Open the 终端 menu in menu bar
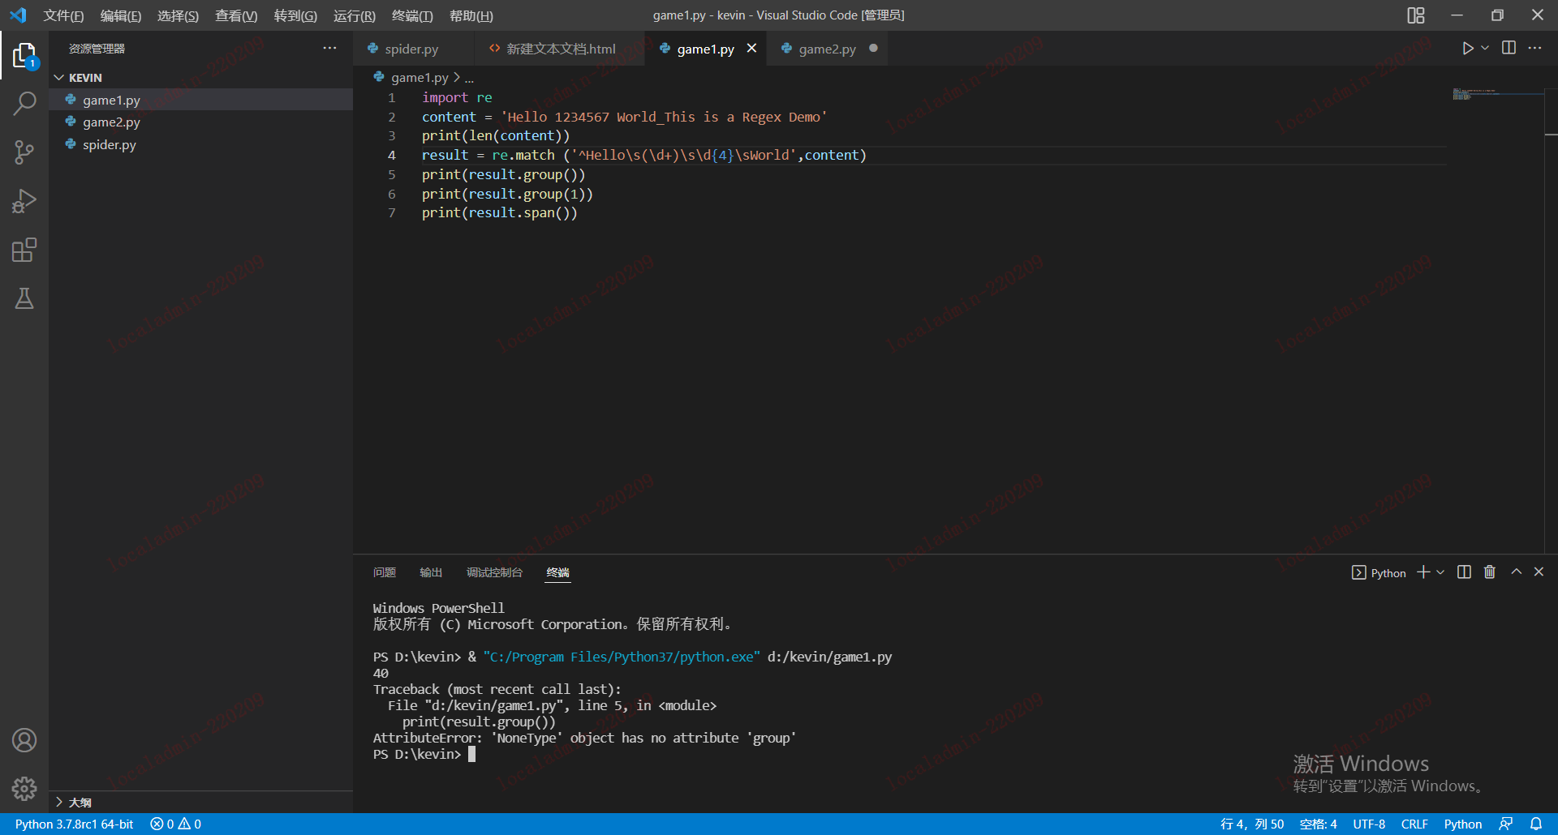This screenshot has height=835, width=1558. coord(412,15)
